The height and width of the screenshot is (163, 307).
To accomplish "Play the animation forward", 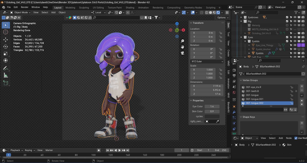I will [119, 150].
